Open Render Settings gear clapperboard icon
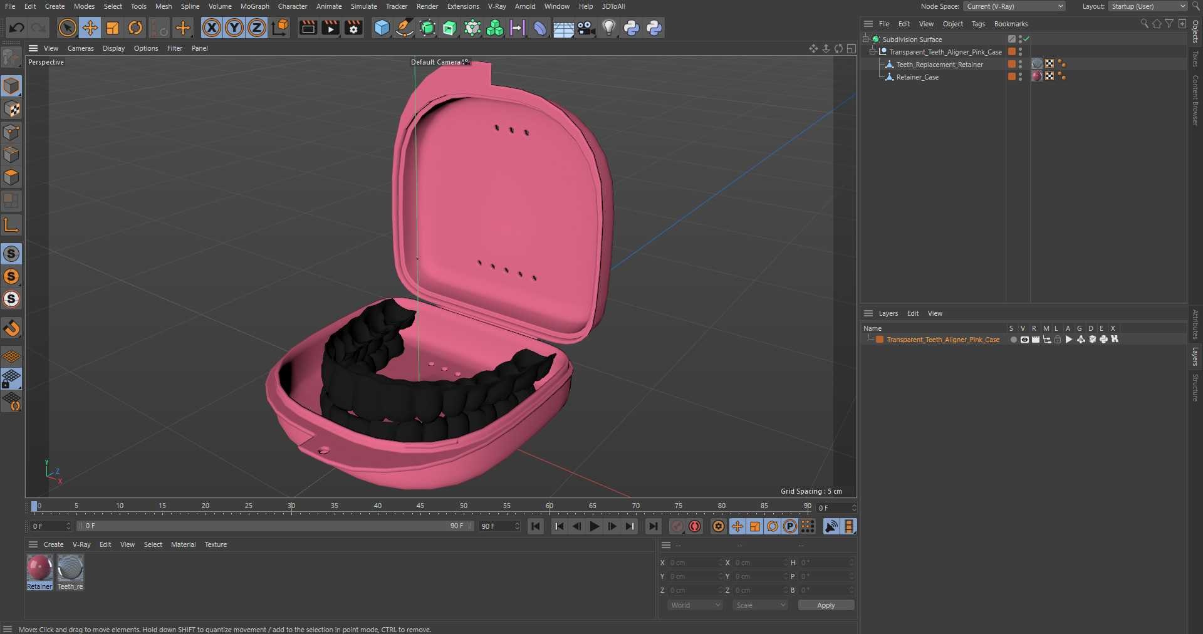This screenshot has width=1203, height=634. [x=353, y=28]
